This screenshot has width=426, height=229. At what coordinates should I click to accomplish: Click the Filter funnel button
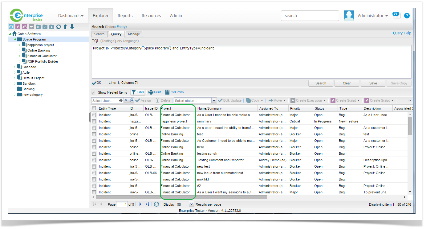point(138,92)
